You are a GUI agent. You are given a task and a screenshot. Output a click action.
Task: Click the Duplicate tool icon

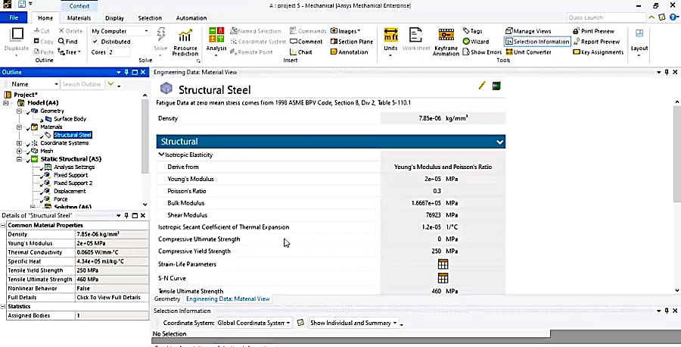click(17, 34)
